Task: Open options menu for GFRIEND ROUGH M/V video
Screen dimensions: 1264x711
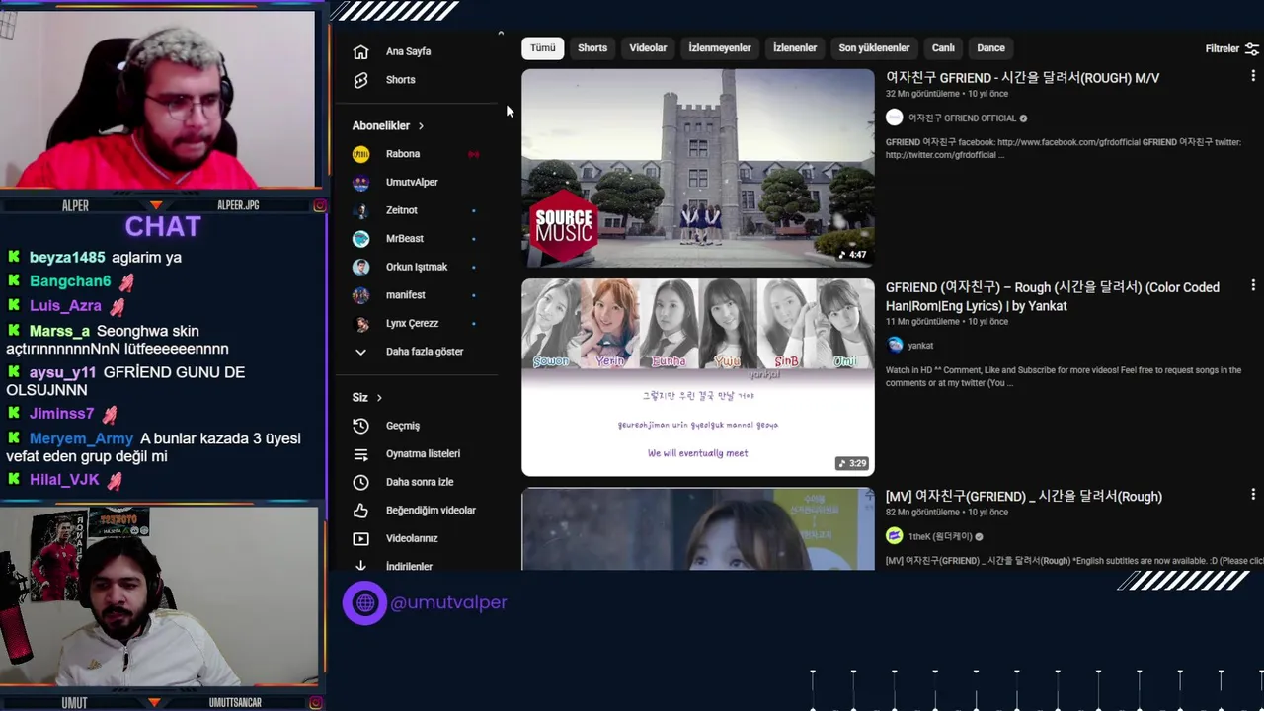Action: [1252, 76]
